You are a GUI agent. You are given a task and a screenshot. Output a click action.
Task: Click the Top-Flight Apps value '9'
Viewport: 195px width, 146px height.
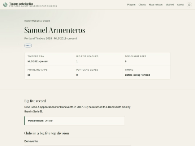(x=126, y=61)
